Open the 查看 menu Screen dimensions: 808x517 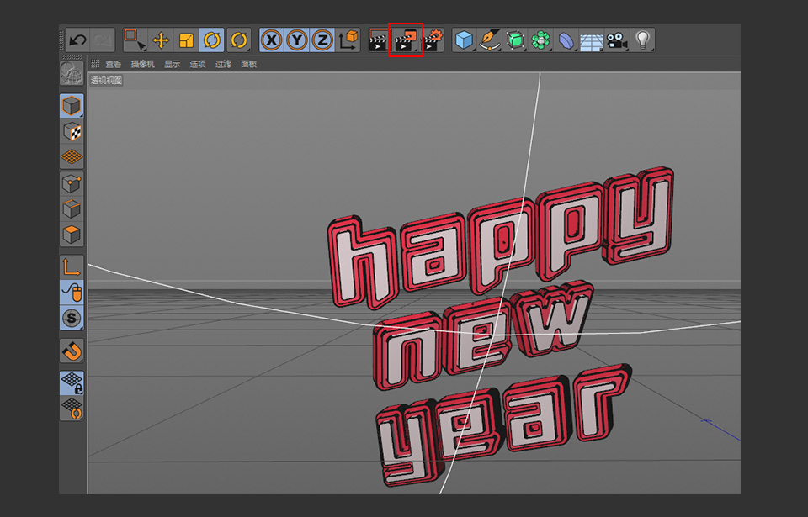[114, 64]
